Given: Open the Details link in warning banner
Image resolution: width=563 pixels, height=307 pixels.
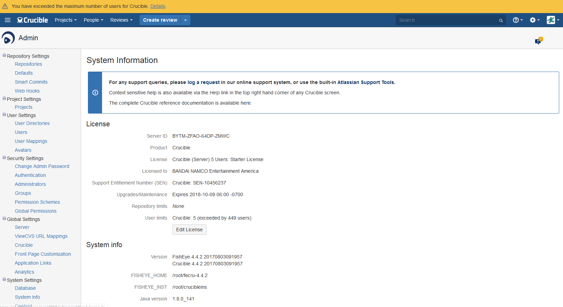Looking at the screenshot, I should tap(158, 6).
